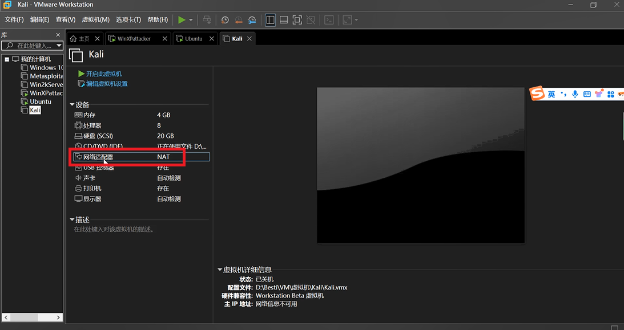Click the Send Ctrl+Alt+Del toolbar icon
This screenshot has height=330, width=624.
pos(207,20)
